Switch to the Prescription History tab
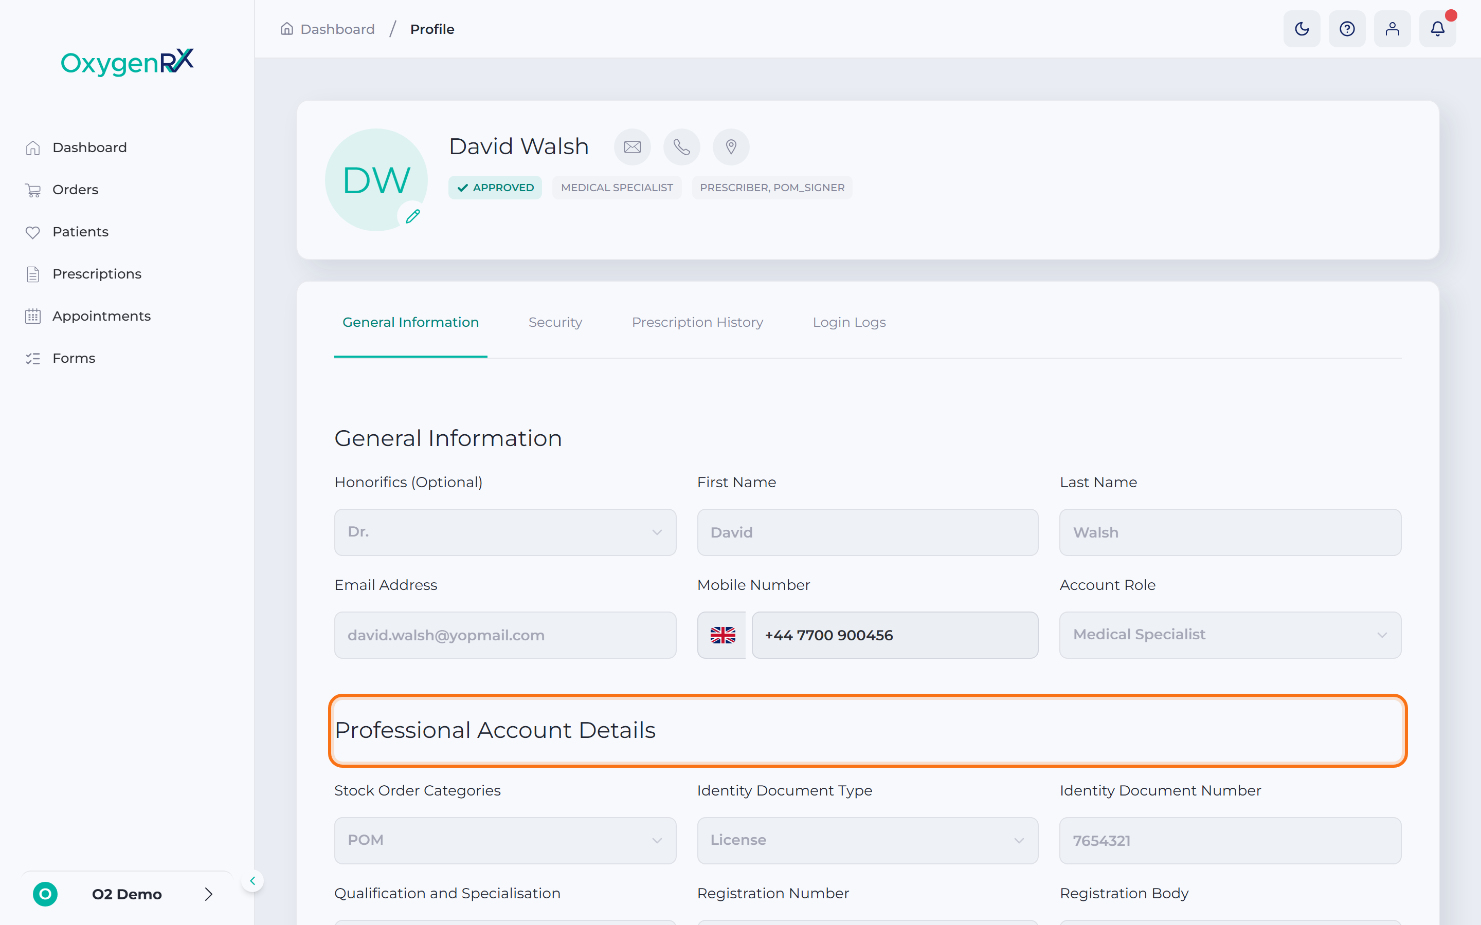The image size is (1481, 925). (697, 322)
